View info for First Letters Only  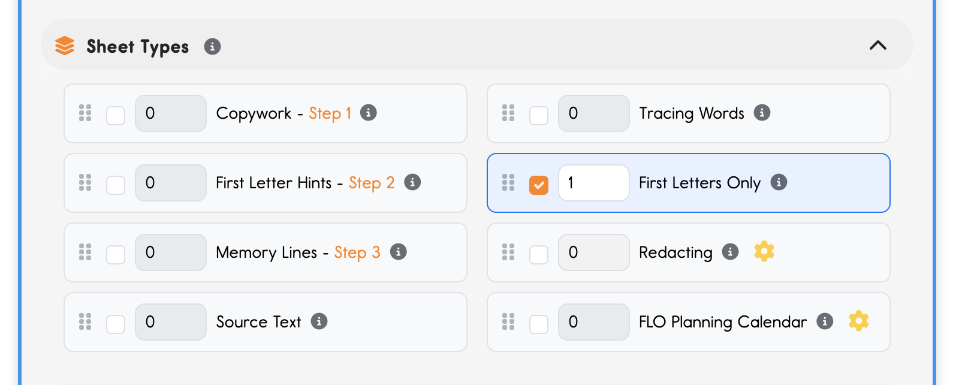coord(779,182)
